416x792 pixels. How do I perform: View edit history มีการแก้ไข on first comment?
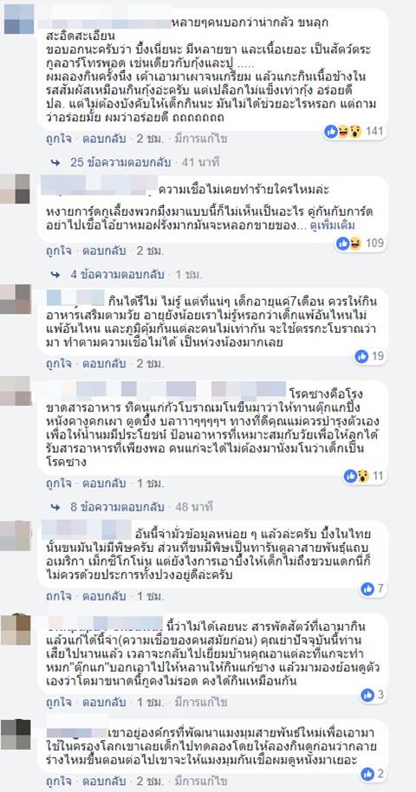point(200,138)
